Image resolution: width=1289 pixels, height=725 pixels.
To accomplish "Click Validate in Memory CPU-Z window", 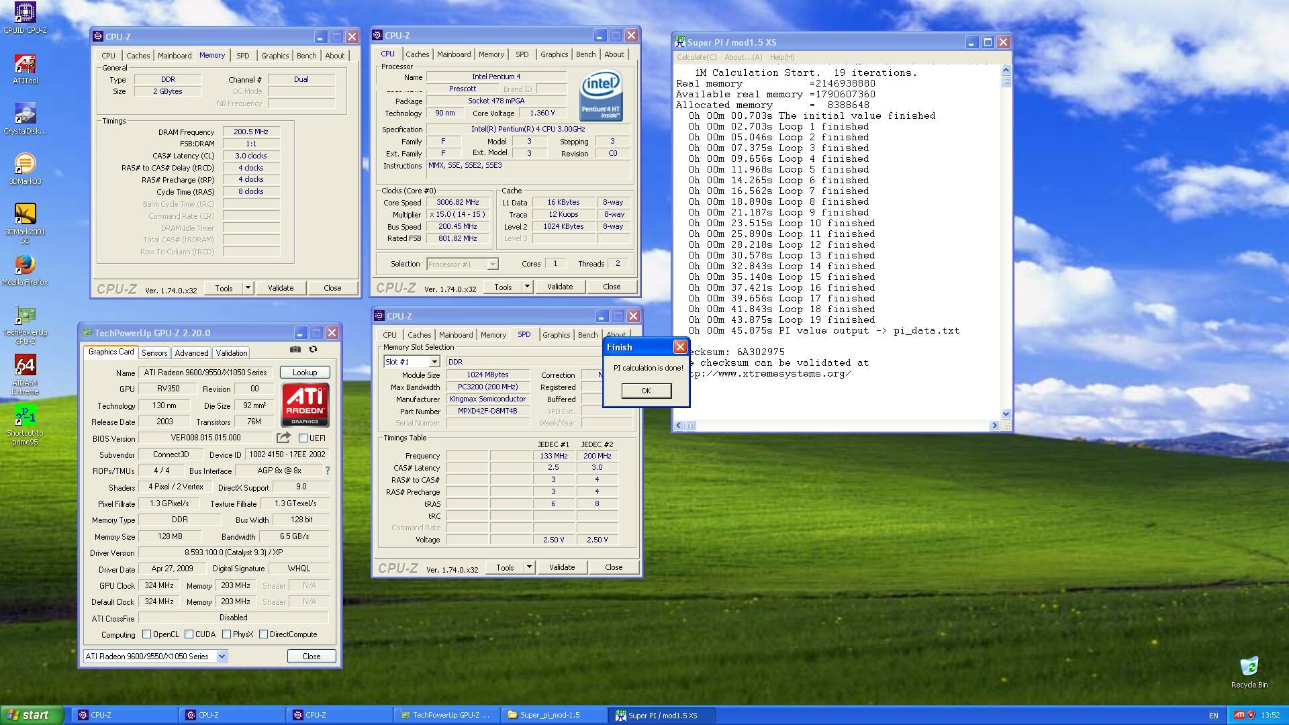I will coord(281,288).
